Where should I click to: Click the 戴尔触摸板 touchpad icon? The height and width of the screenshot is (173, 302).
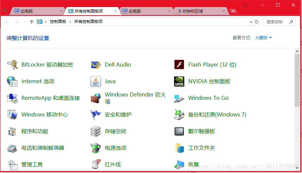tap(179, 131)
